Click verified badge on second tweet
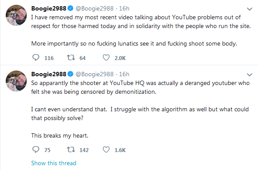The height and width of the screenshot is (170, 262). click(71, 74)
